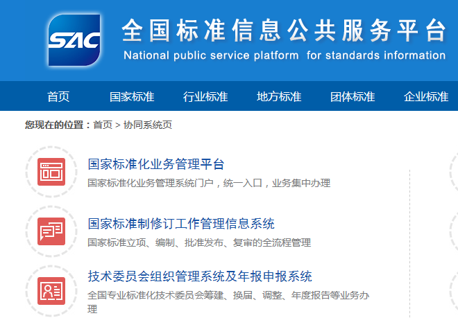
Task: Click the 全国标准信息公共服务平台 header title
Action: (283, 30)
